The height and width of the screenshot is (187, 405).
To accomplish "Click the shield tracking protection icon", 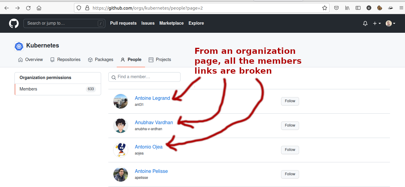I will (x=79, y=8).
